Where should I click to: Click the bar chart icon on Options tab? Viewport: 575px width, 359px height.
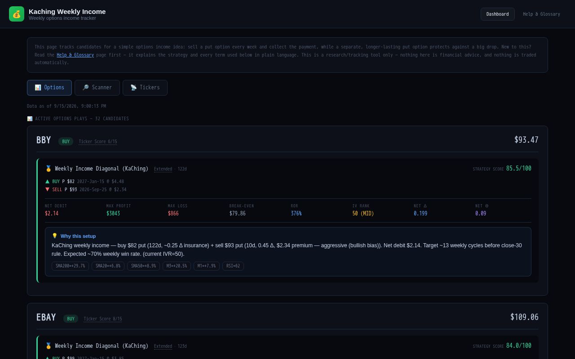pyautogui.click(x=38, y=88)
